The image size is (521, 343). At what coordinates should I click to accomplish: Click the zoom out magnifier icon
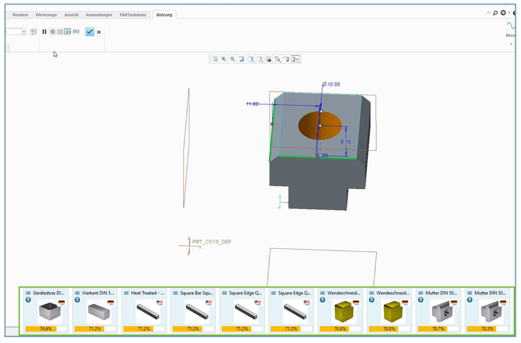click(x=233, y=59)
